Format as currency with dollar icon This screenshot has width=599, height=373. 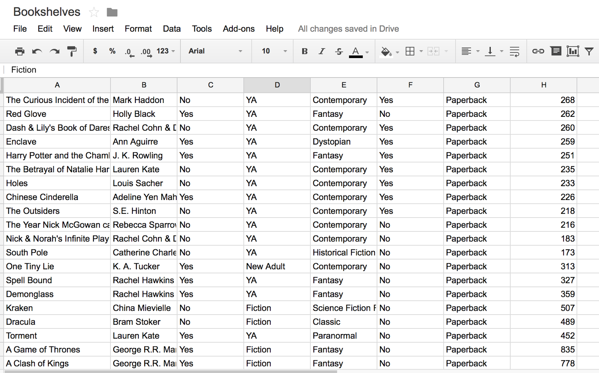coord(95,51)
